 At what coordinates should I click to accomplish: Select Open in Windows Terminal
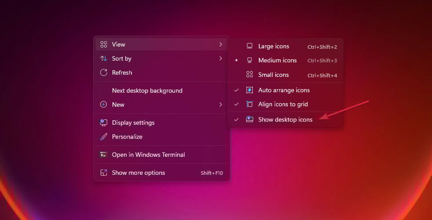tap(161, 155)
